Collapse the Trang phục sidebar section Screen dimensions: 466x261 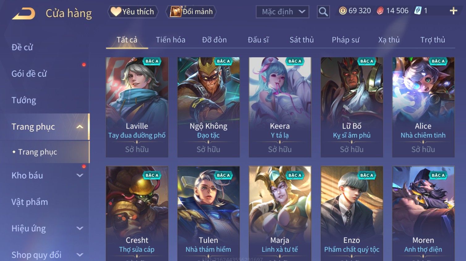[80, 127]
